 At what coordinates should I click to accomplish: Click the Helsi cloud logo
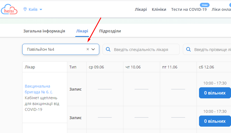[9, 9]
